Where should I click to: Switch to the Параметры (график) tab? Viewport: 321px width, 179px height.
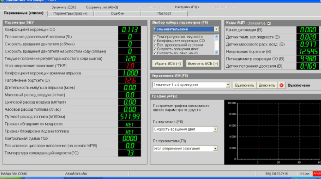(70, 13)
